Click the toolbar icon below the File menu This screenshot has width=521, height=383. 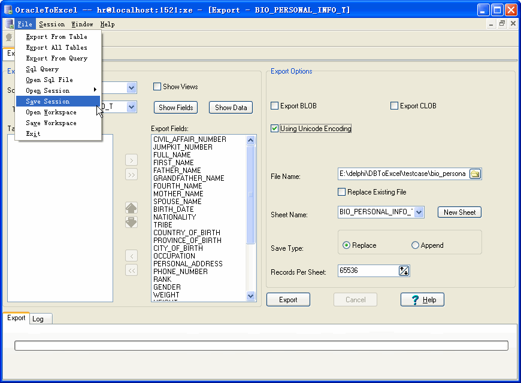(9, 38)
